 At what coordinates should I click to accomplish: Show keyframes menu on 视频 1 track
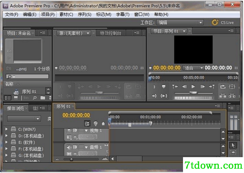[75, 137]
